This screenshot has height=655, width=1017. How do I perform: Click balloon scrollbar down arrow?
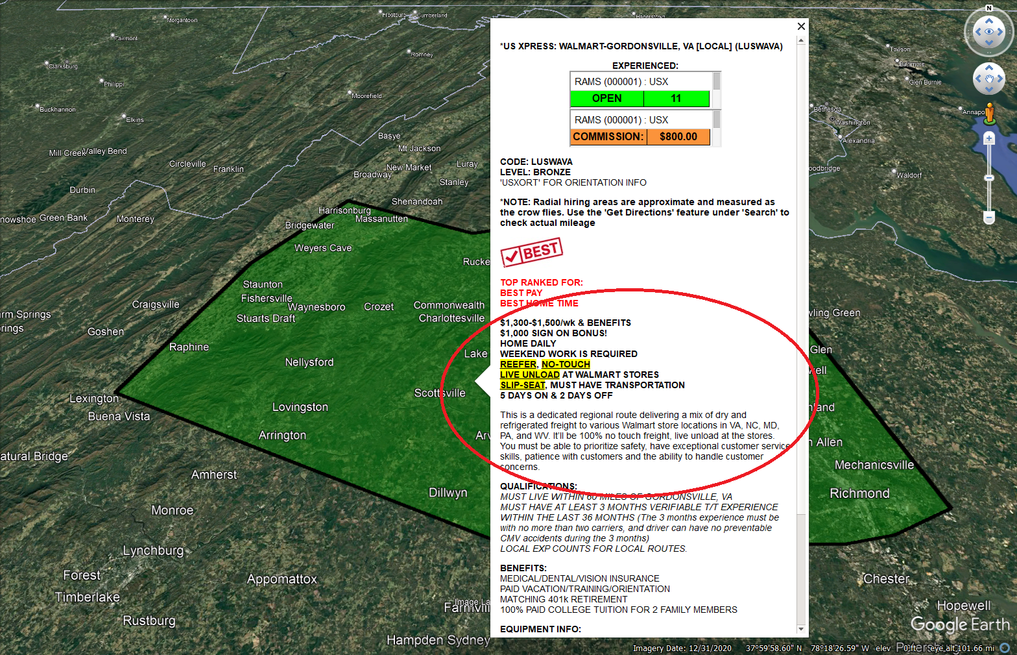[x=801, y=628]
